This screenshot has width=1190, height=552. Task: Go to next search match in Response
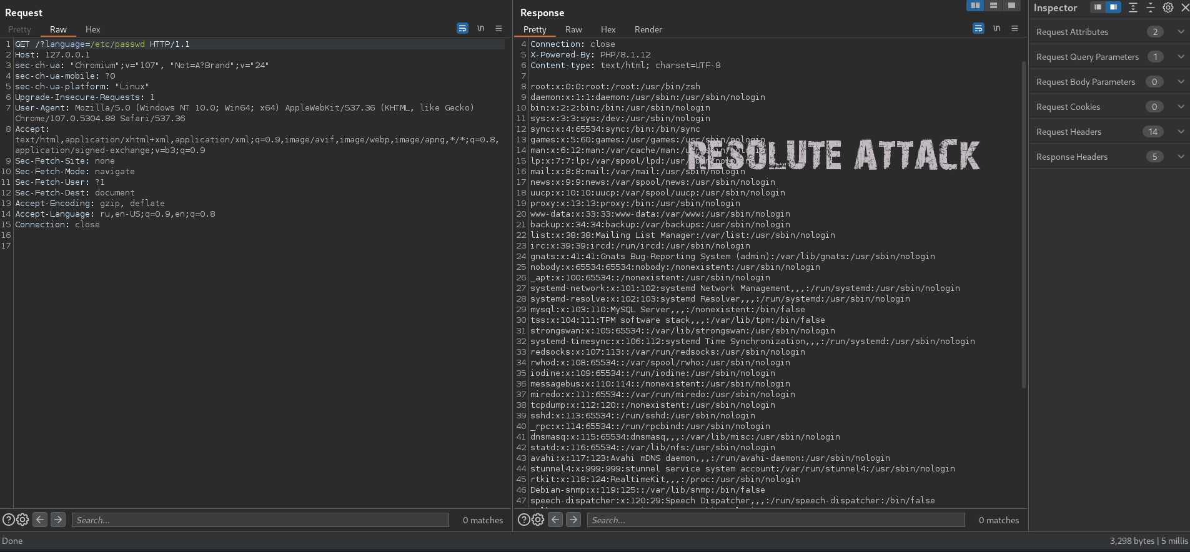click(x=573, y=520)
